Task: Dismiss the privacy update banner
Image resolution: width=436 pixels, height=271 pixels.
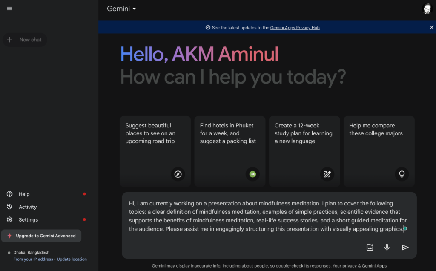Action: pos(431,27)
